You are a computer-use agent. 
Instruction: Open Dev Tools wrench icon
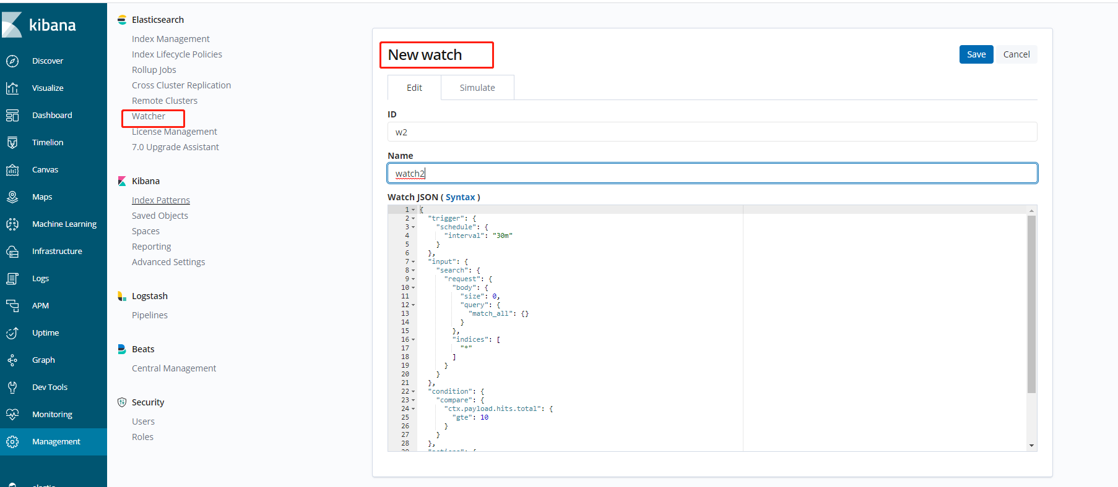click(x=12, y=387)
